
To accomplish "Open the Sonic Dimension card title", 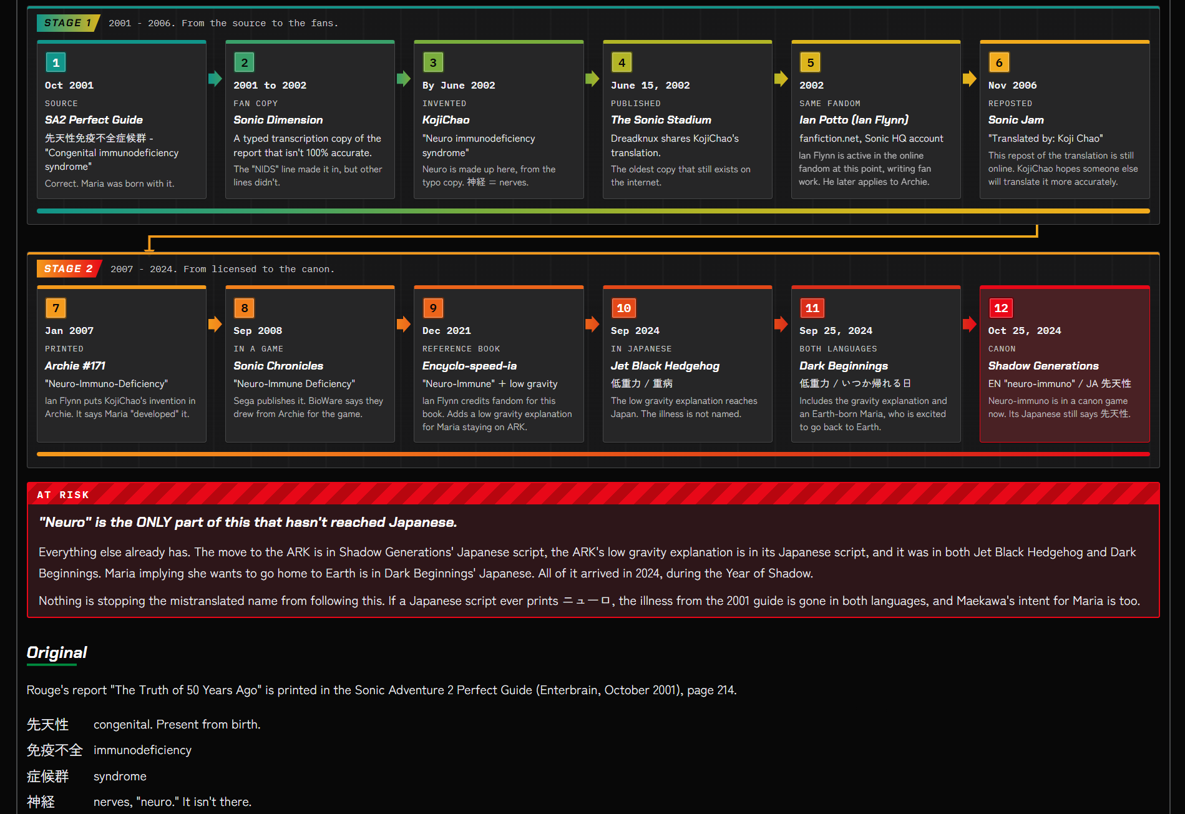I will pyautogui.click(x=278, y=120).
